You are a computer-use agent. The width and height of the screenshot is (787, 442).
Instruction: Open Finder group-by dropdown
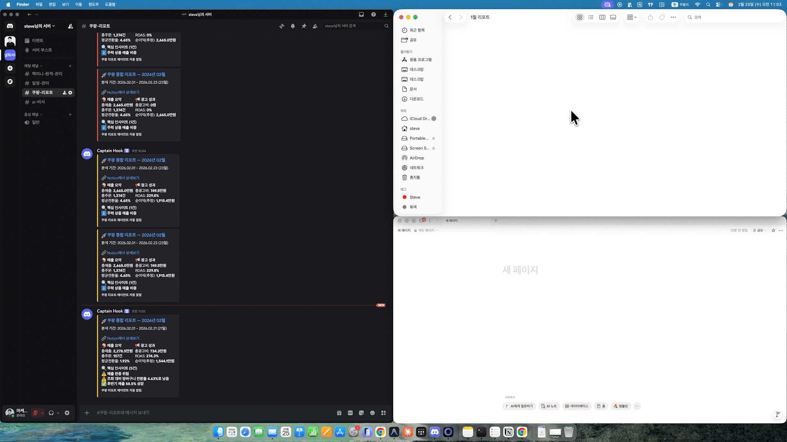[x=632, y=17]
